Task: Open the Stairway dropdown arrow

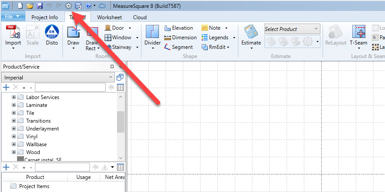Action: (x=137, y=47)
